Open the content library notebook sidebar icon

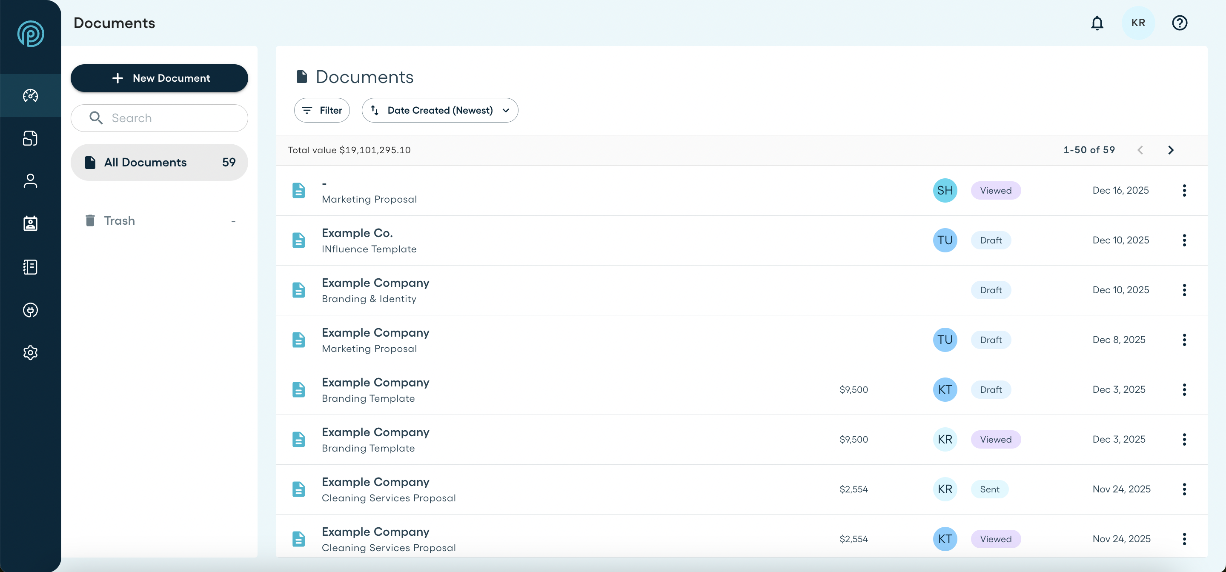coord(31,267)
